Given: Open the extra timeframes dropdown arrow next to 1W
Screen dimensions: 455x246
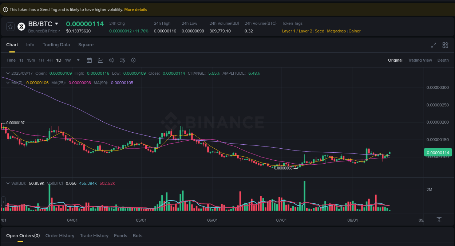Looking at the screenshot, I should coord(78,60).
